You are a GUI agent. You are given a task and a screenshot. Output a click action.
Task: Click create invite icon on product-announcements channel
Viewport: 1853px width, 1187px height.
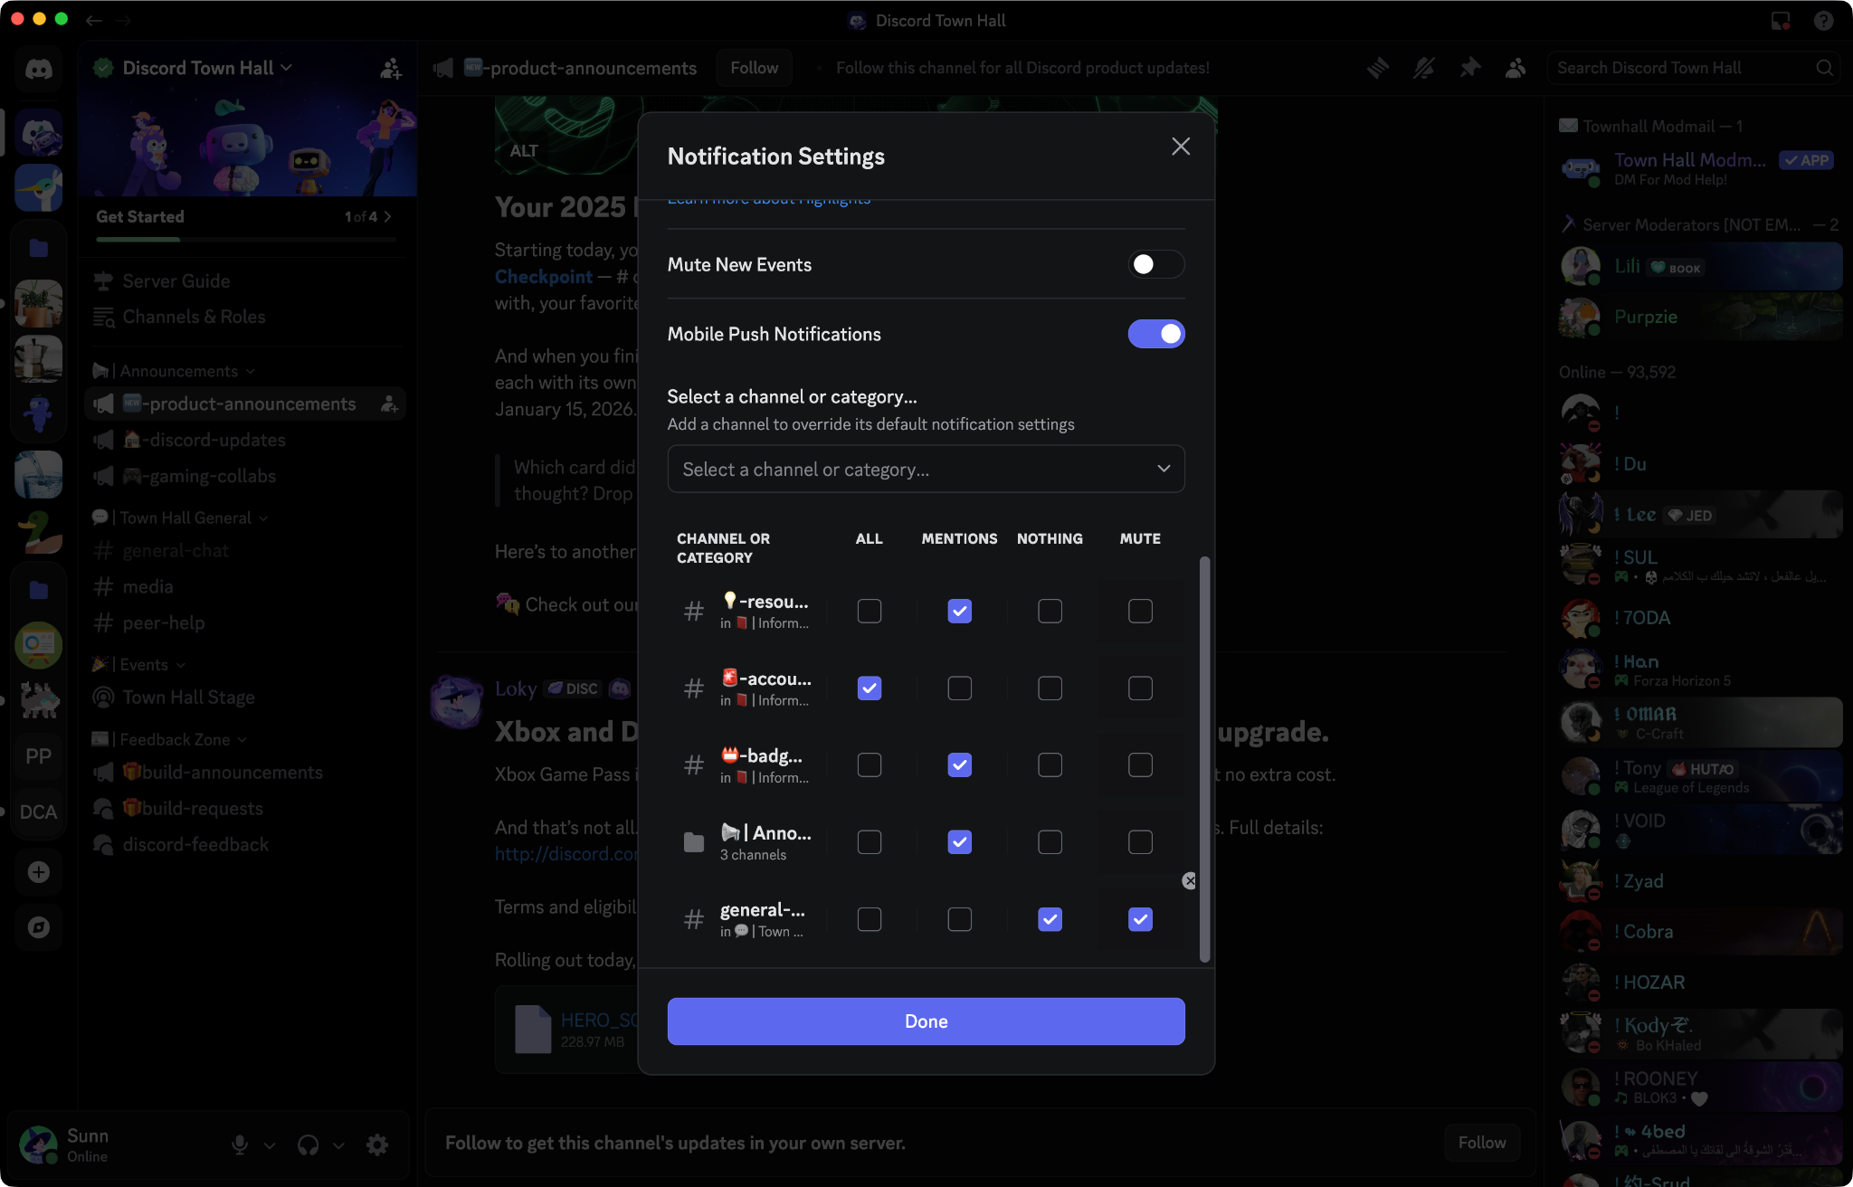(389, 404)
